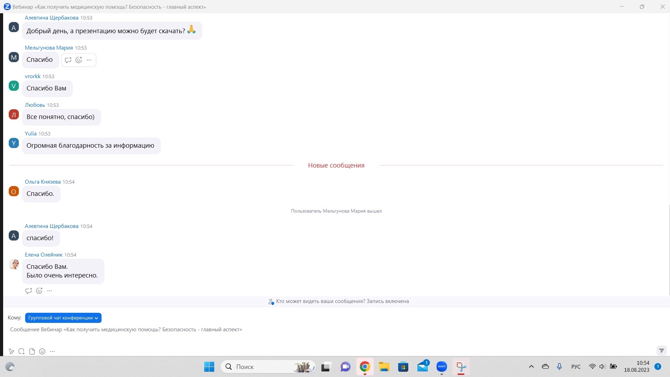Click the people icon beside 'Кто может видеть'

pos(271,302)
